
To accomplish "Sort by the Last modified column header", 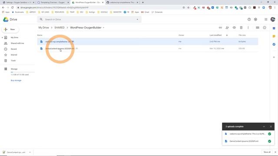I will [215, 35].
